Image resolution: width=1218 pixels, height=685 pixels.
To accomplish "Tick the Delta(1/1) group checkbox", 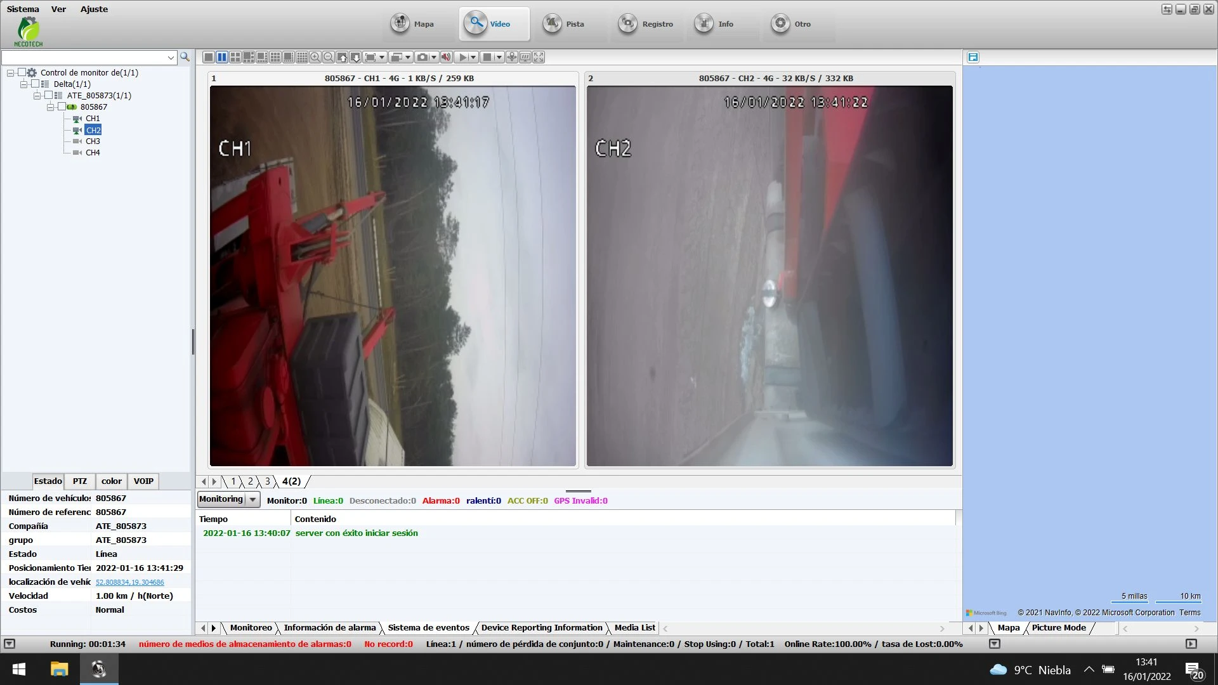I will click(x=35, y=84).
